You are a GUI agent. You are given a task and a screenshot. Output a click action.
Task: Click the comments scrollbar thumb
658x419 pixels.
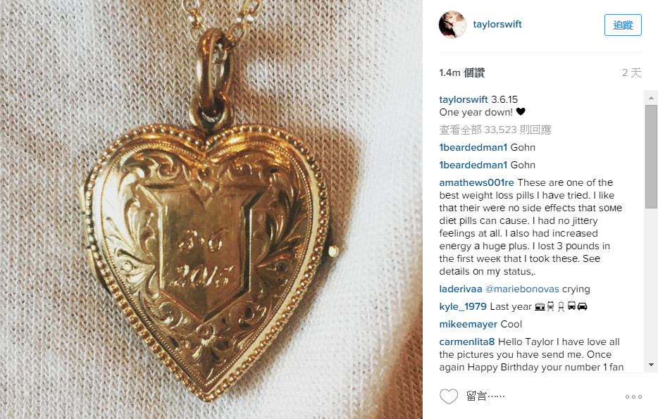click(x=651, y=156)
